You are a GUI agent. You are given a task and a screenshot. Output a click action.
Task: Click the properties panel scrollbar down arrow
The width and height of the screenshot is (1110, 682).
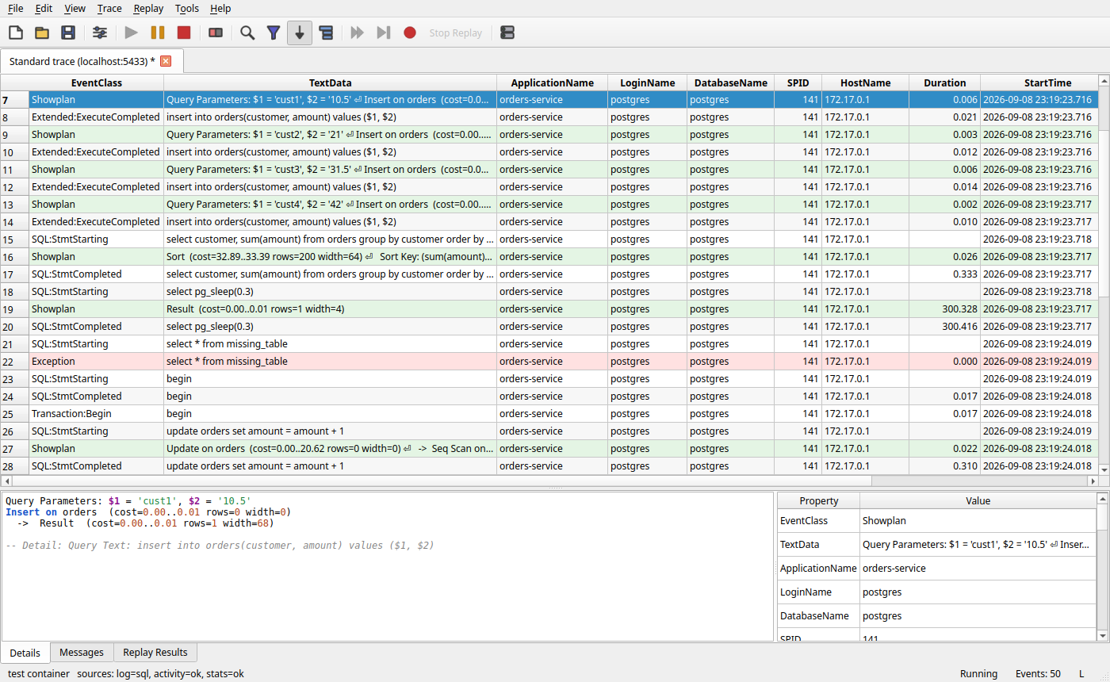tap(1102, 635)
